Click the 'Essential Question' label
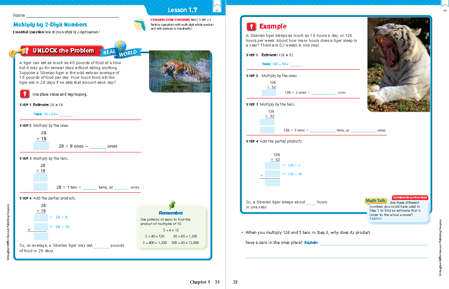 pos(29,32)
